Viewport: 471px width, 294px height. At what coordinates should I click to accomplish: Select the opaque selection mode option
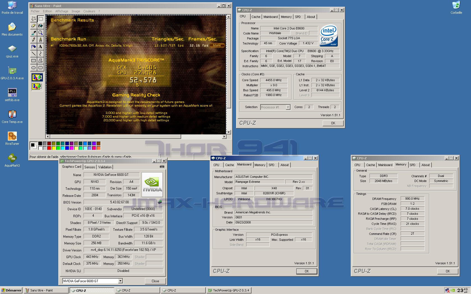pos(37,77)
